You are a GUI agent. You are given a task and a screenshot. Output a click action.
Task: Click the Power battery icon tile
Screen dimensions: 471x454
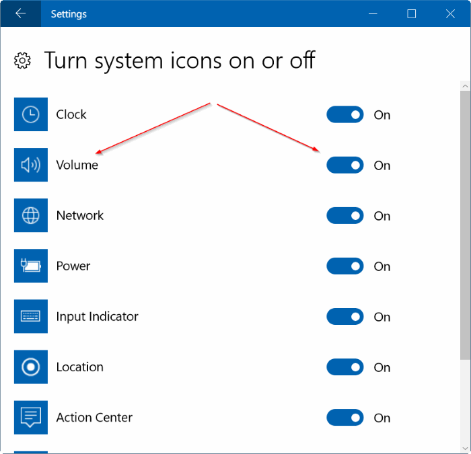[x=31, y=266]
